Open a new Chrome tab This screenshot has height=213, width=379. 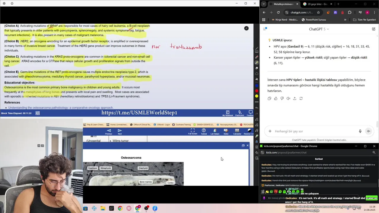tap(338, 4)
